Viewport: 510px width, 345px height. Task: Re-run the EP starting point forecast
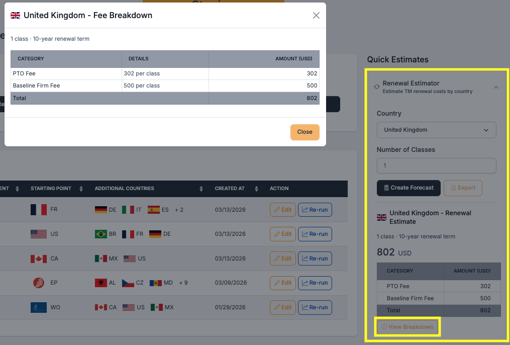(x=315, y=283)
